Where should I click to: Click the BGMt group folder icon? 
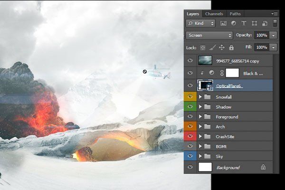click(208, 146)
